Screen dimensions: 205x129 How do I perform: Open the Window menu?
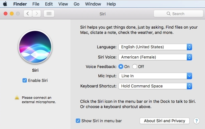93,4
